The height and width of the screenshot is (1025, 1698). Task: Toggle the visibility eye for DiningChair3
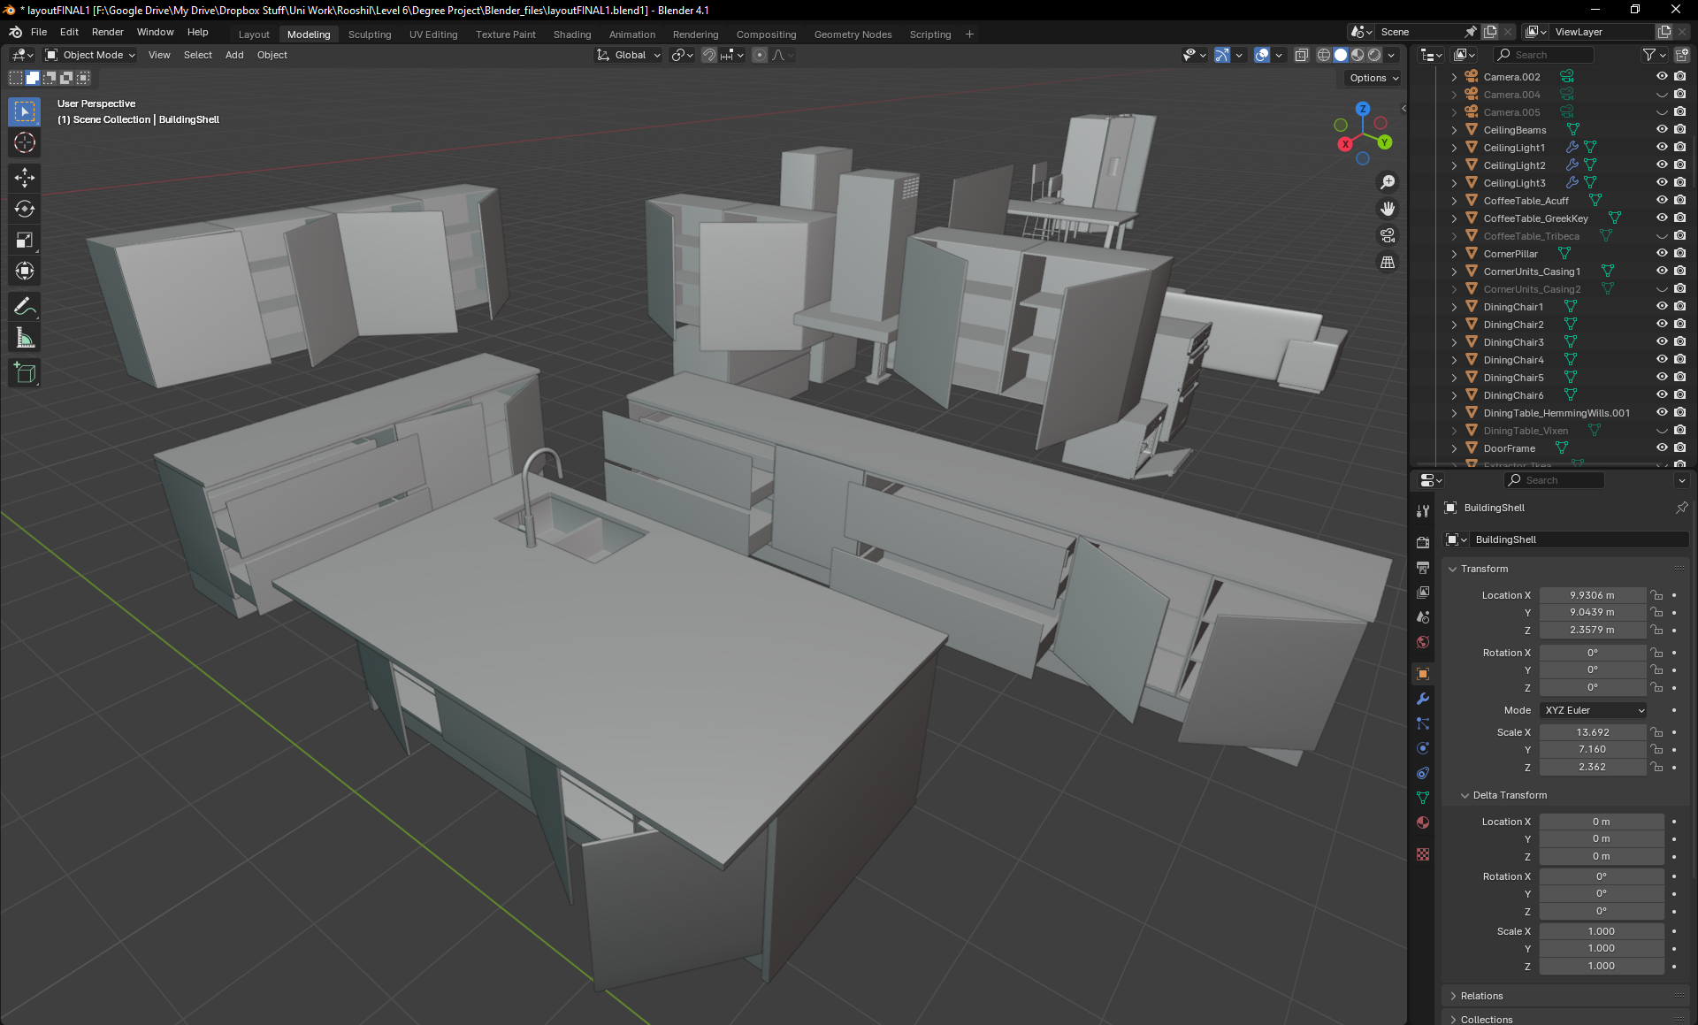(x=1662, y=342)
